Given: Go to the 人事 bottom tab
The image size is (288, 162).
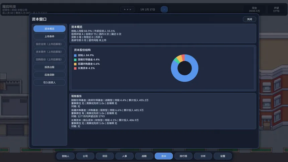Looking at the screenshot, I should point(124,156).
